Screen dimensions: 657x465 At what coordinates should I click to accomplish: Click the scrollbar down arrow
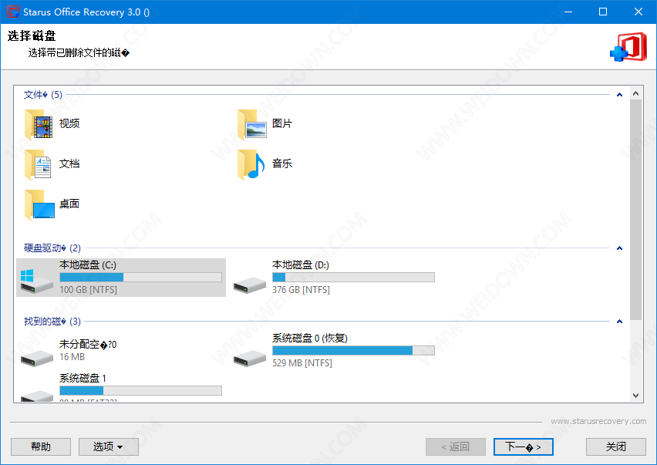[x=635, y=396]
